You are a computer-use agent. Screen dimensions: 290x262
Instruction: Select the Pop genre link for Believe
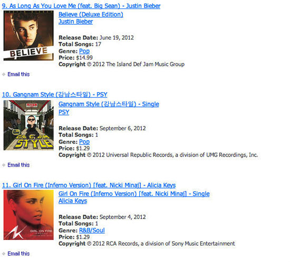pyautogui.click(x=84, y=51)
